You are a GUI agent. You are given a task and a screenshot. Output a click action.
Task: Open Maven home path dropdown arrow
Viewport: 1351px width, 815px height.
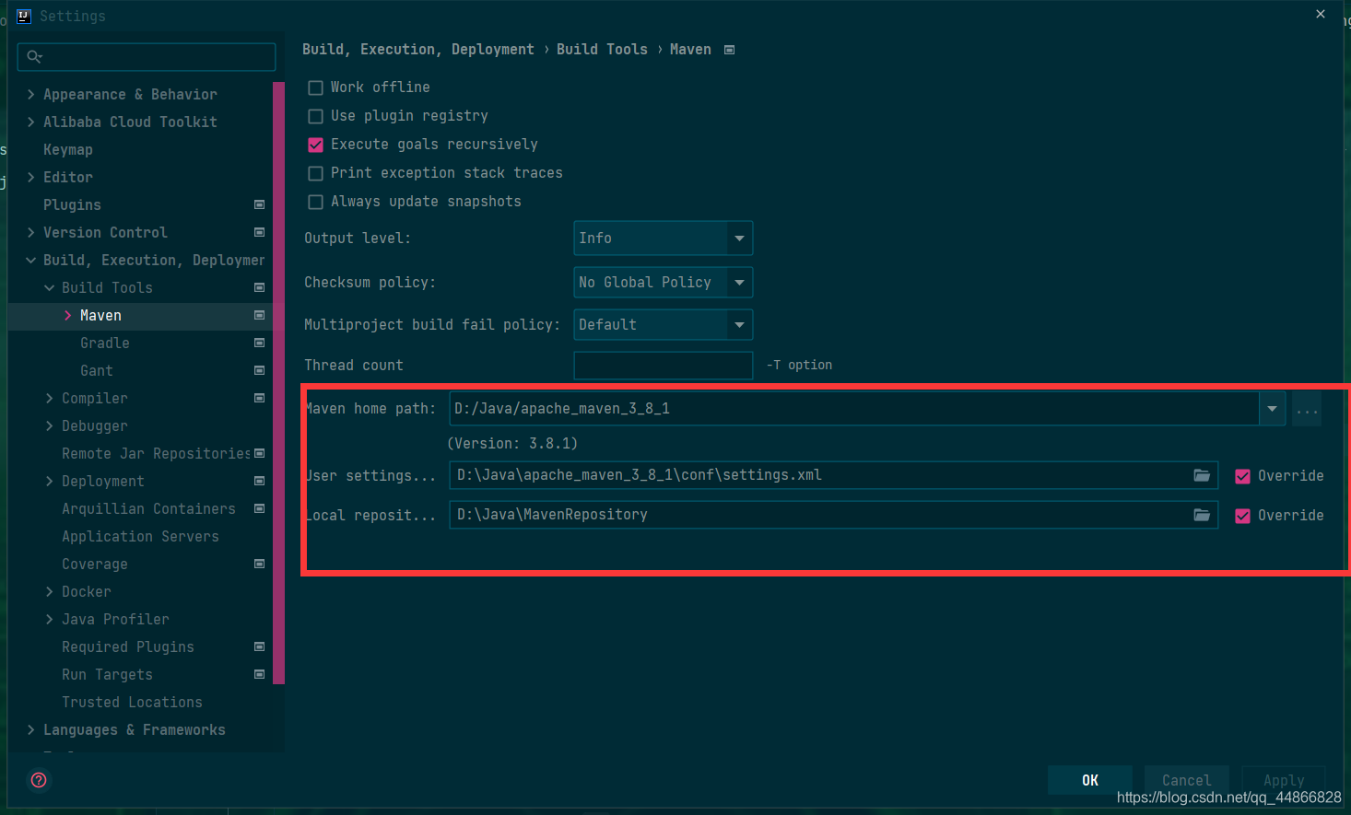[1272, 408]
